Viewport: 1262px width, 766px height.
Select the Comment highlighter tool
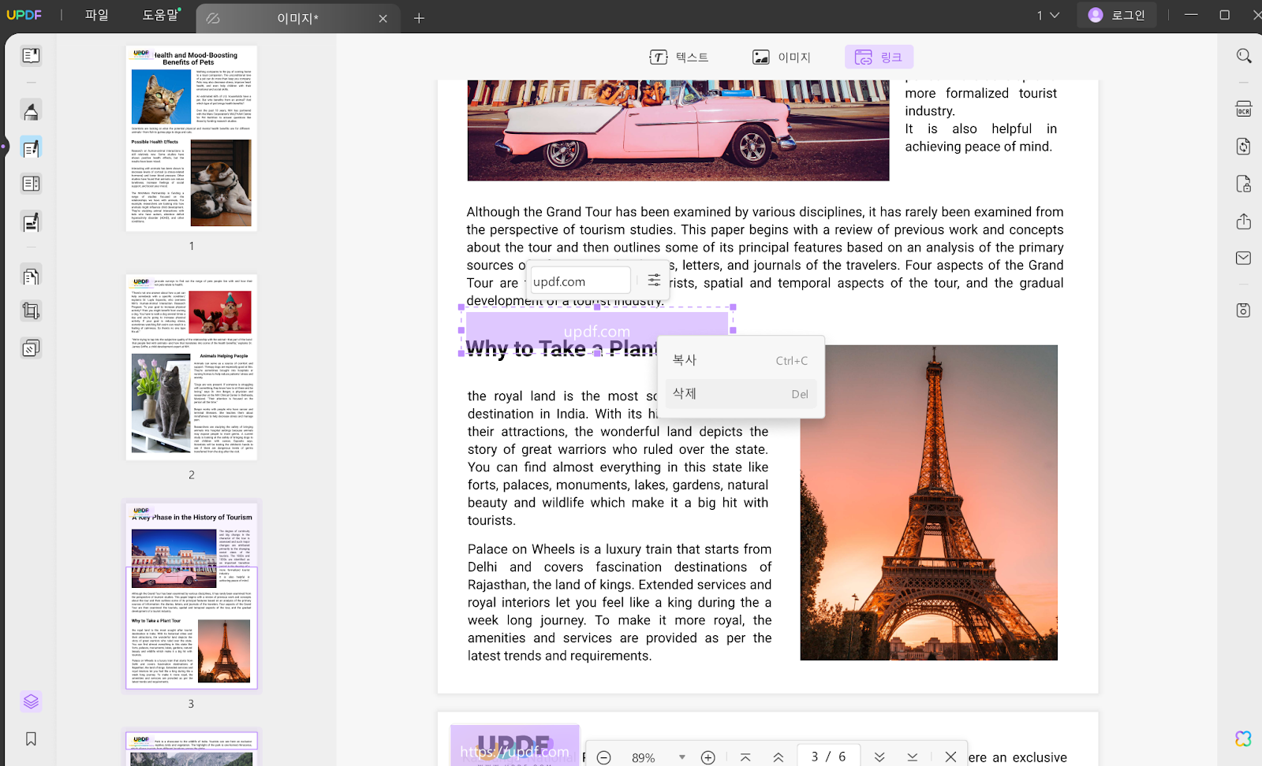31,111
